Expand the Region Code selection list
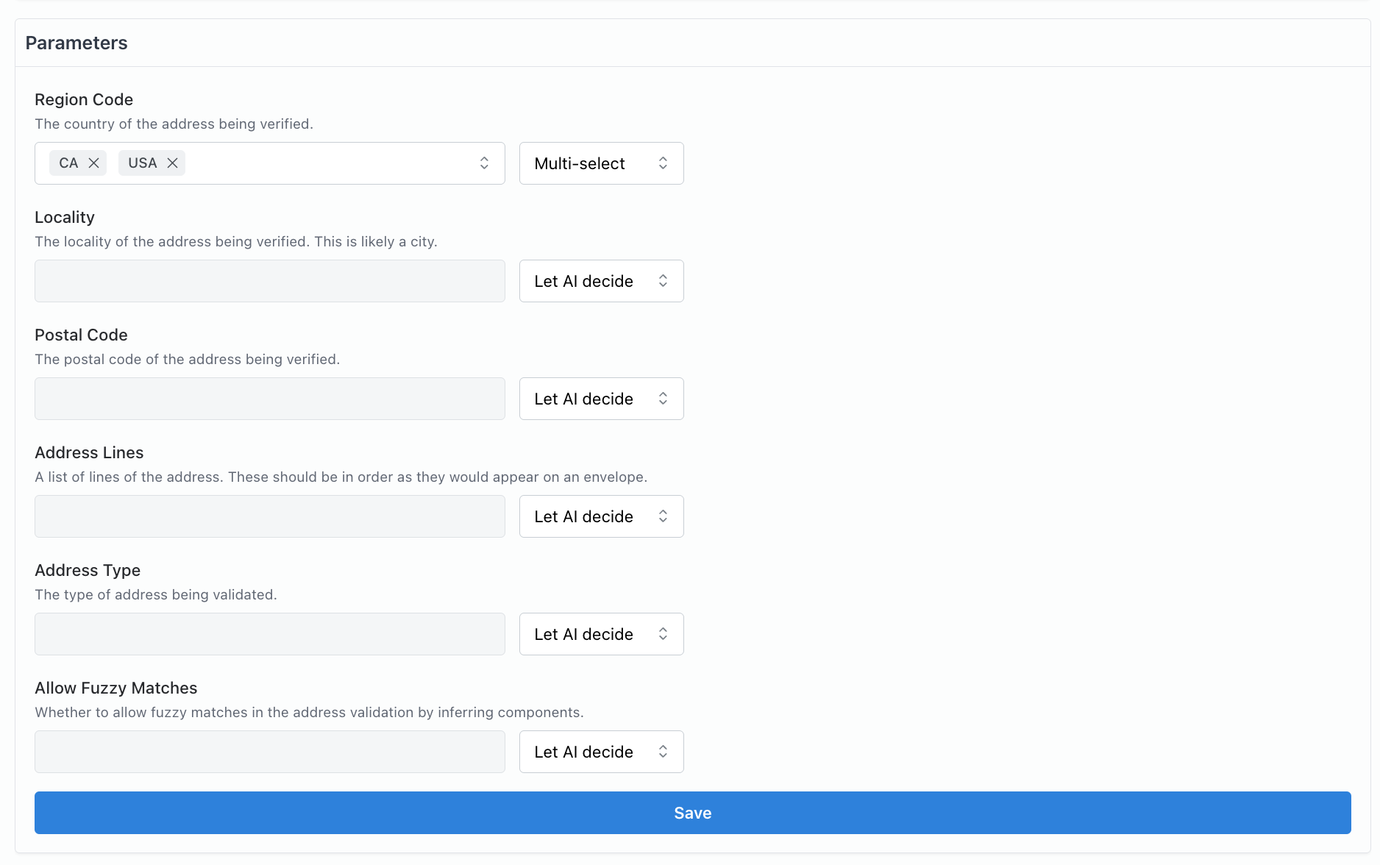This screenshot has width=1380, height=865. tap(484, 163)
